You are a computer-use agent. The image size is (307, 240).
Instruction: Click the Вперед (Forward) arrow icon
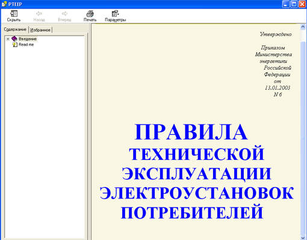click(x=64, y=13)
